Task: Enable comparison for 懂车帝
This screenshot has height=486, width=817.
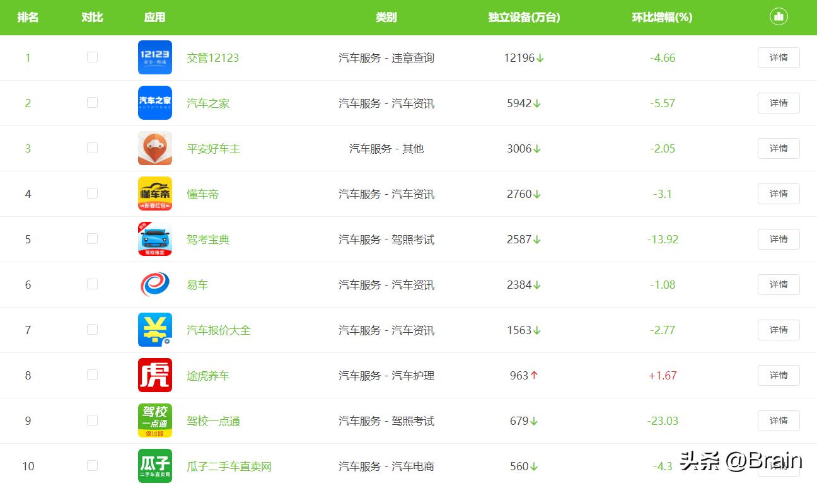Action: 92,194
